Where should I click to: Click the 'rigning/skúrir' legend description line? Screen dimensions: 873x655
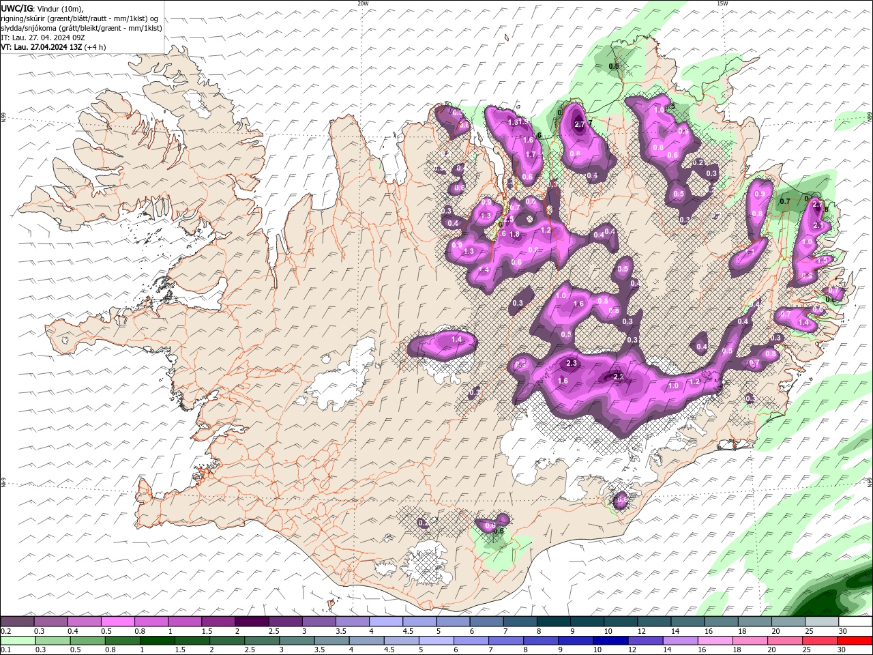(x=80, y=18)
